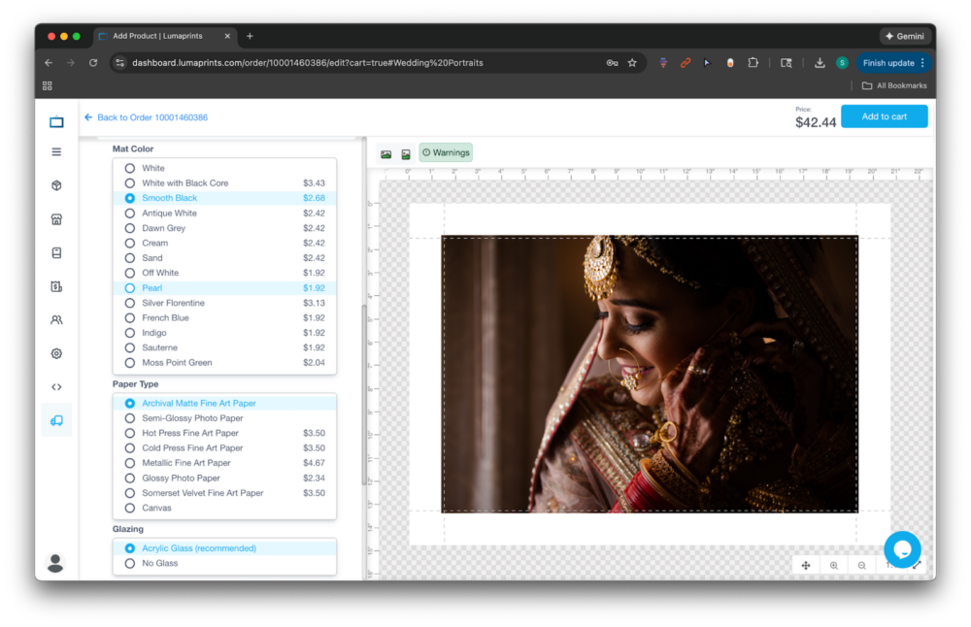Select the Pearl mat color
Viewport: 971px width, 627px height.
(x=151, y=288)
